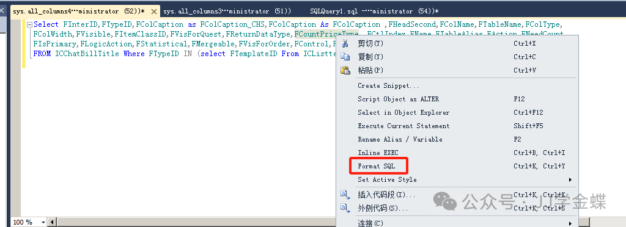Switch to sys.all_columns3 query tab
The width and height of the screenshot is (626, 227).
tap(227, 12)
